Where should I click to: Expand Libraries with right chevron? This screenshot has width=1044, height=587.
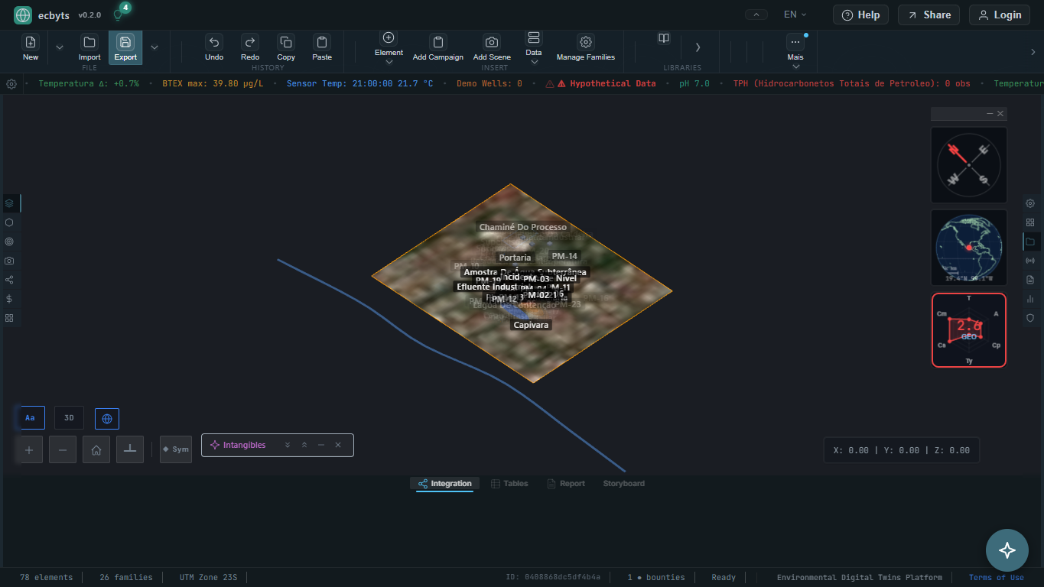pyautogui.click(x=698, y=47)
